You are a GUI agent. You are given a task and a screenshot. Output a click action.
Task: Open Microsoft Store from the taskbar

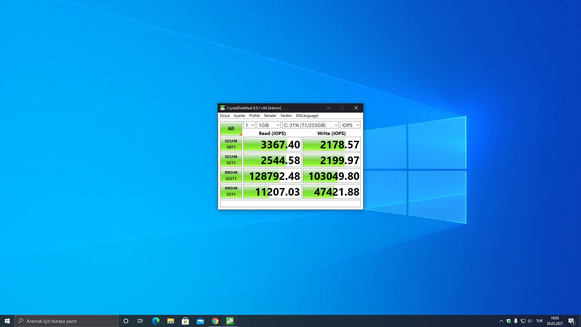pyautogui.click(x=185, y=321)
